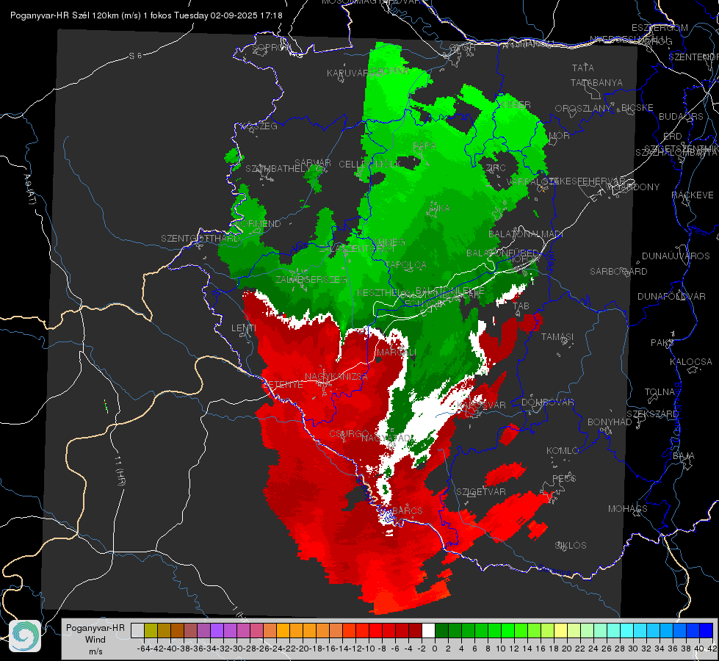Click the KALOCSA city label
Screen dimensions: 719x661
tap(690, 362)
